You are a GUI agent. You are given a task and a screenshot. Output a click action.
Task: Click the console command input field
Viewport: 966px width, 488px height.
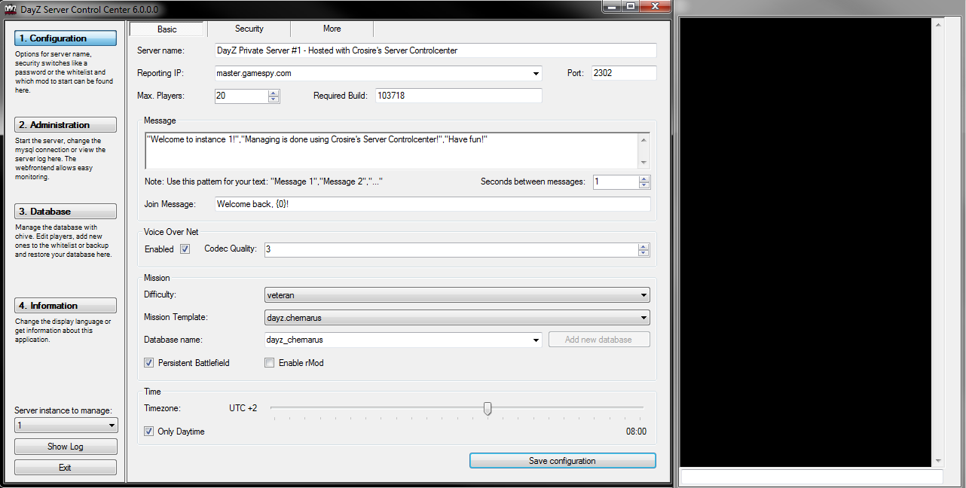812,477
